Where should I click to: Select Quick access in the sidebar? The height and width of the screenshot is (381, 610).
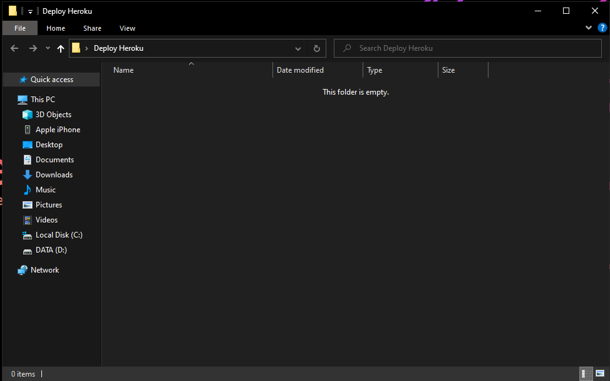click(51, 80)
